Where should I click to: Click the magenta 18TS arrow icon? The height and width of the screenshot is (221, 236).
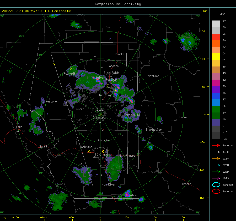pos(216,178)
